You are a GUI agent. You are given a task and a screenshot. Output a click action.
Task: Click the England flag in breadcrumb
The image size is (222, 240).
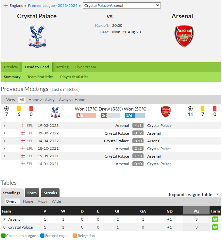(6, 6)
